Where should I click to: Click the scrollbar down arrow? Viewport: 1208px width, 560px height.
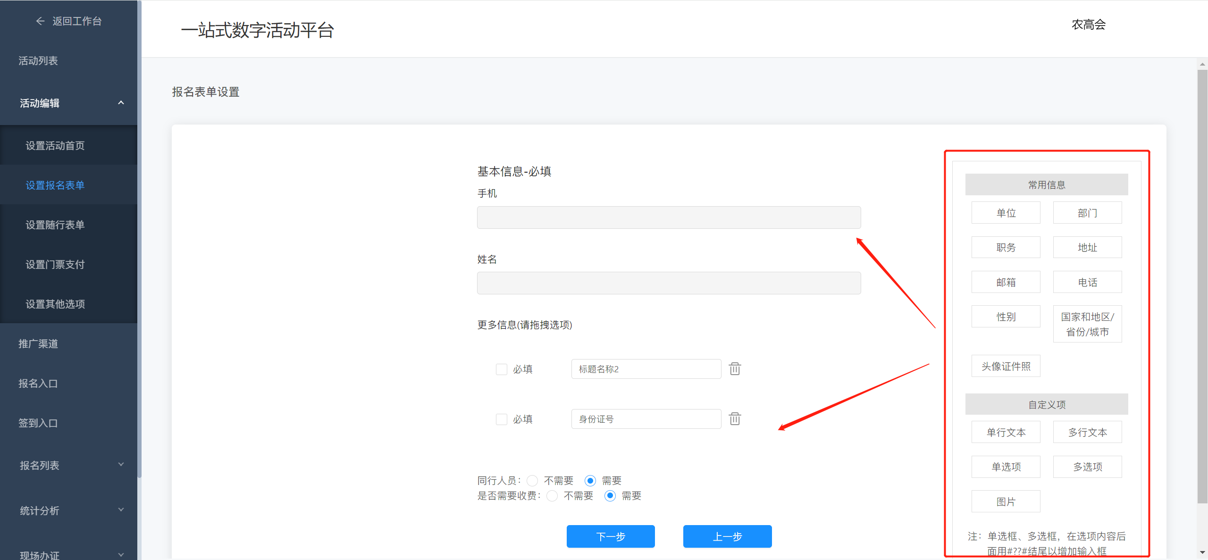coord(1202,552)
